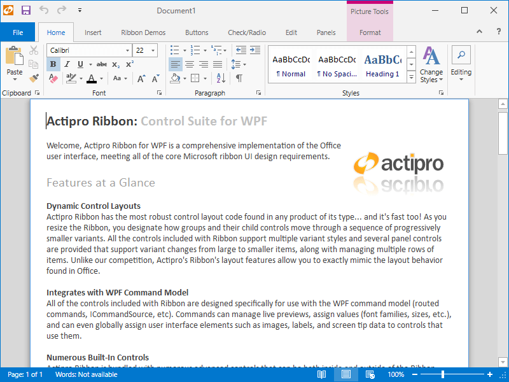Open the Calibri font family combo box
This screenshot has height=382, width=509.
[x=89, y=50]
